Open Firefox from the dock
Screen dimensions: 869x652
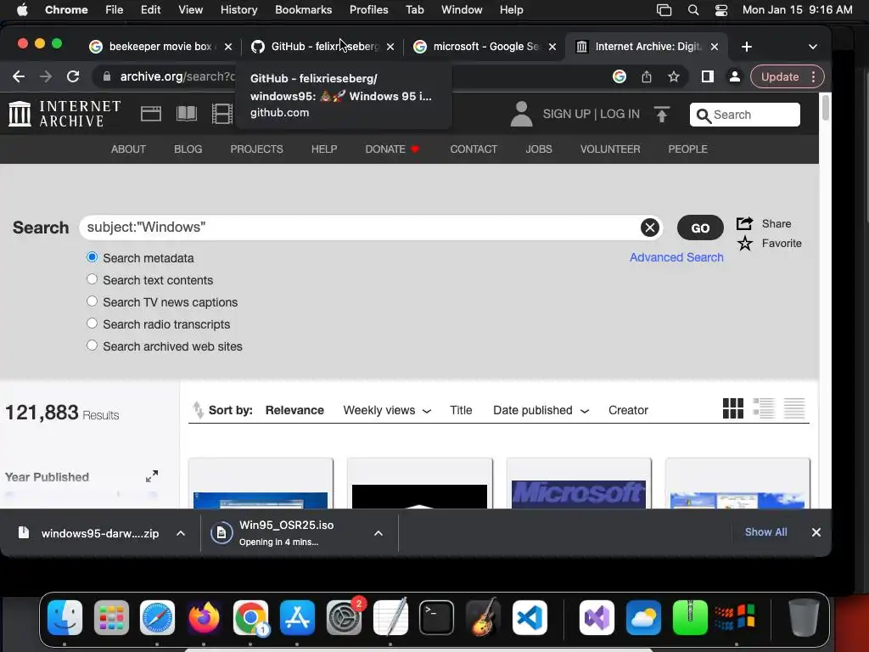click(x=204, y=618)
